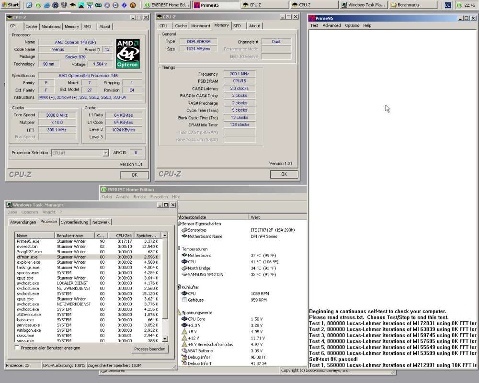Click Wert column header in EVEREST
This screenshot has height=383, width=479.
coord(277,217)
